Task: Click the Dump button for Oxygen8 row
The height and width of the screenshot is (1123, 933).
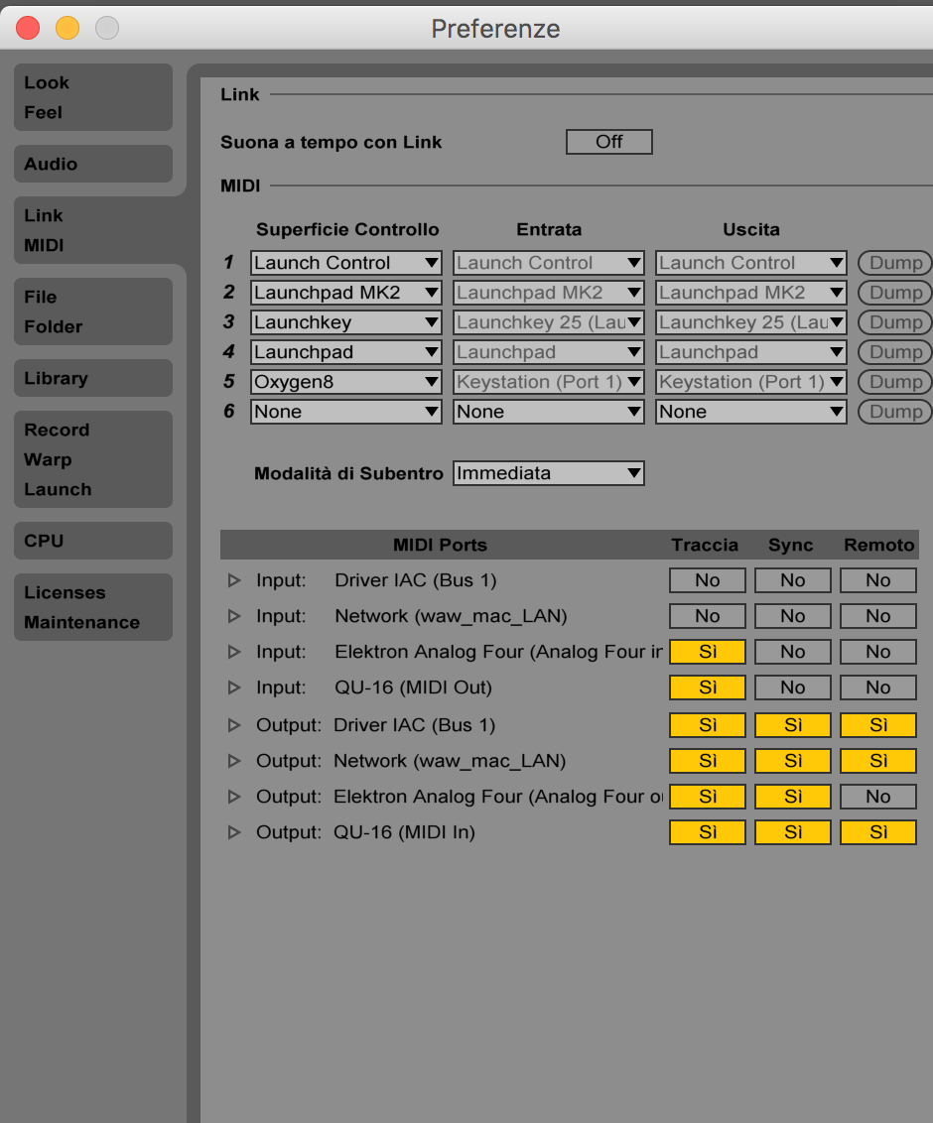Action: 894,382
